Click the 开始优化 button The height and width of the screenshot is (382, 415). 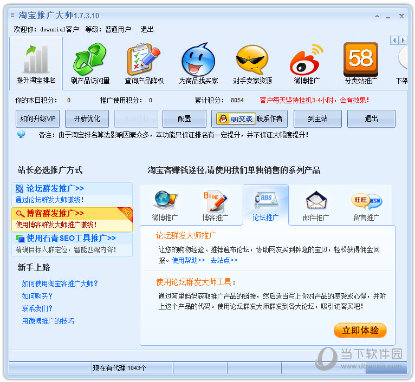(87, 118)
